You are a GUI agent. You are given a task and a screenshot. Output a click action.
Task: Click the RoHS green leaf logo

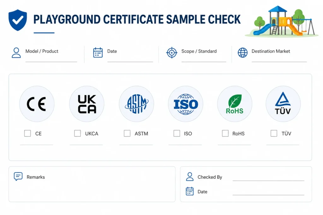(235, 104)
